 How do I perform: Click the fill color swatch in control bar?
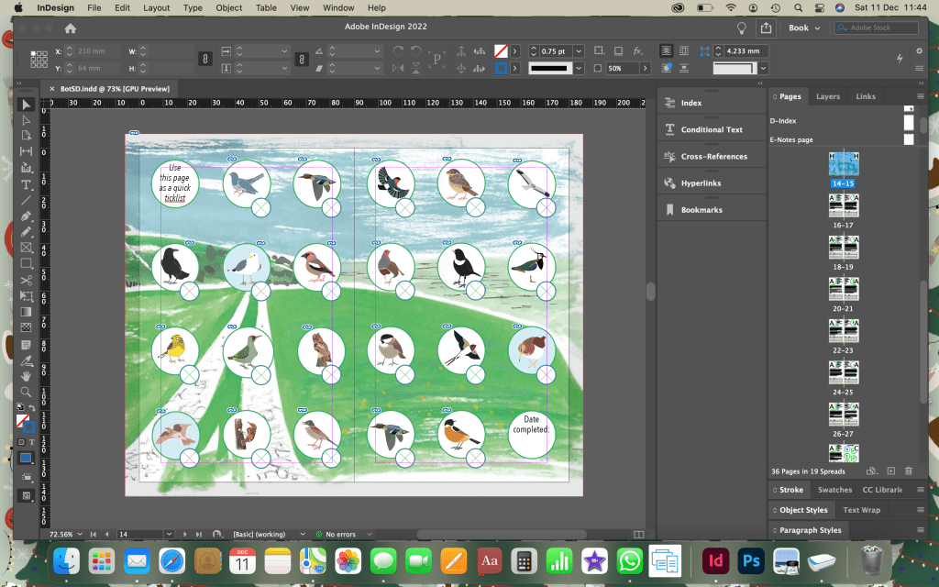501,51
